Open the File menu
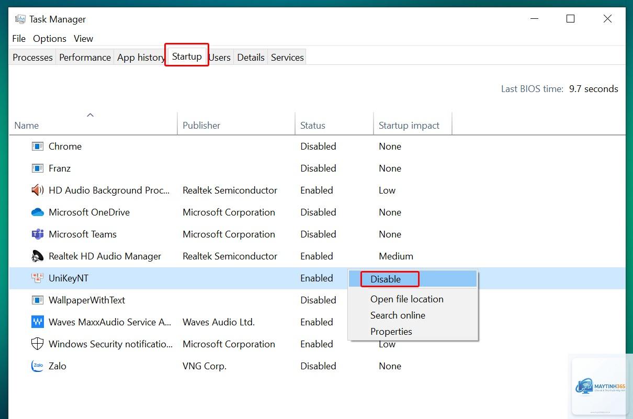 point(19,39)
